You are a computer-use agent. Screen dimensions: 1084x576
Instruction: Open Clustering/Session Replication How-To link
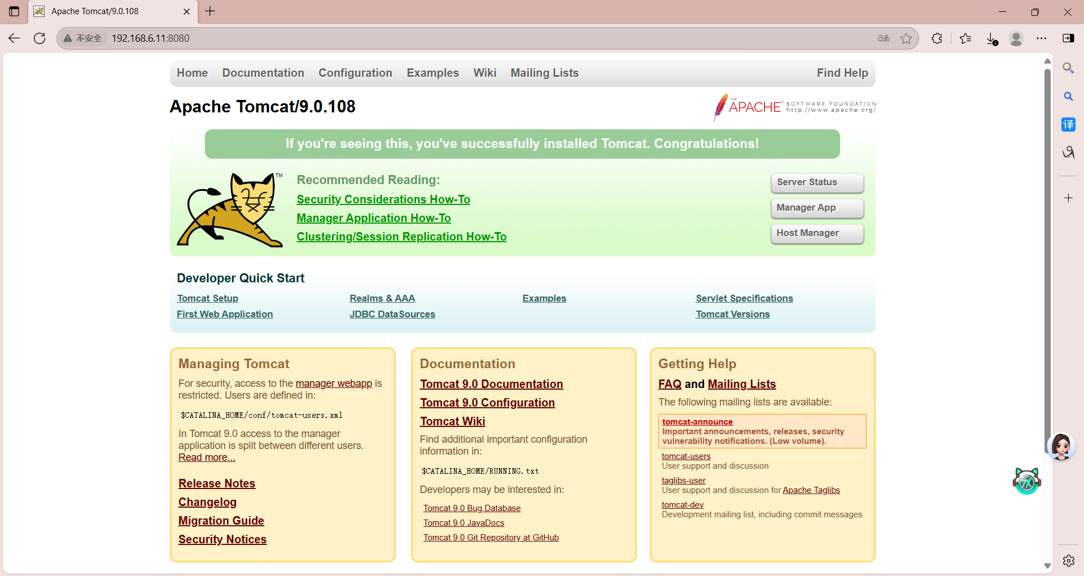(401, 237)
